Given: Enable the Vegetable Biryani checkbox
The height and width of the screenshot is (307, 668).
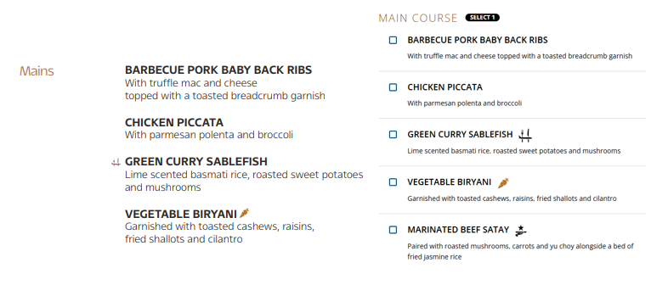Looking at the screenshot, I should 393,182.
